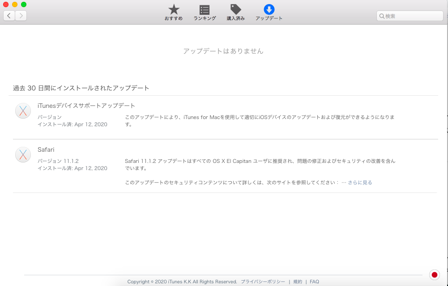Click the アップデートはありません message
Screen dimensions: 448x286
pyautogui.click(x=223, y=51)
